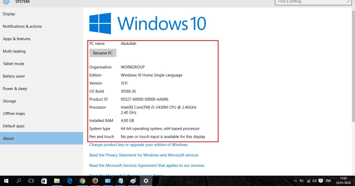Expand the hidden system tray icons
The width and height of the screenshot is (355, 186).
tap(296, 181)
